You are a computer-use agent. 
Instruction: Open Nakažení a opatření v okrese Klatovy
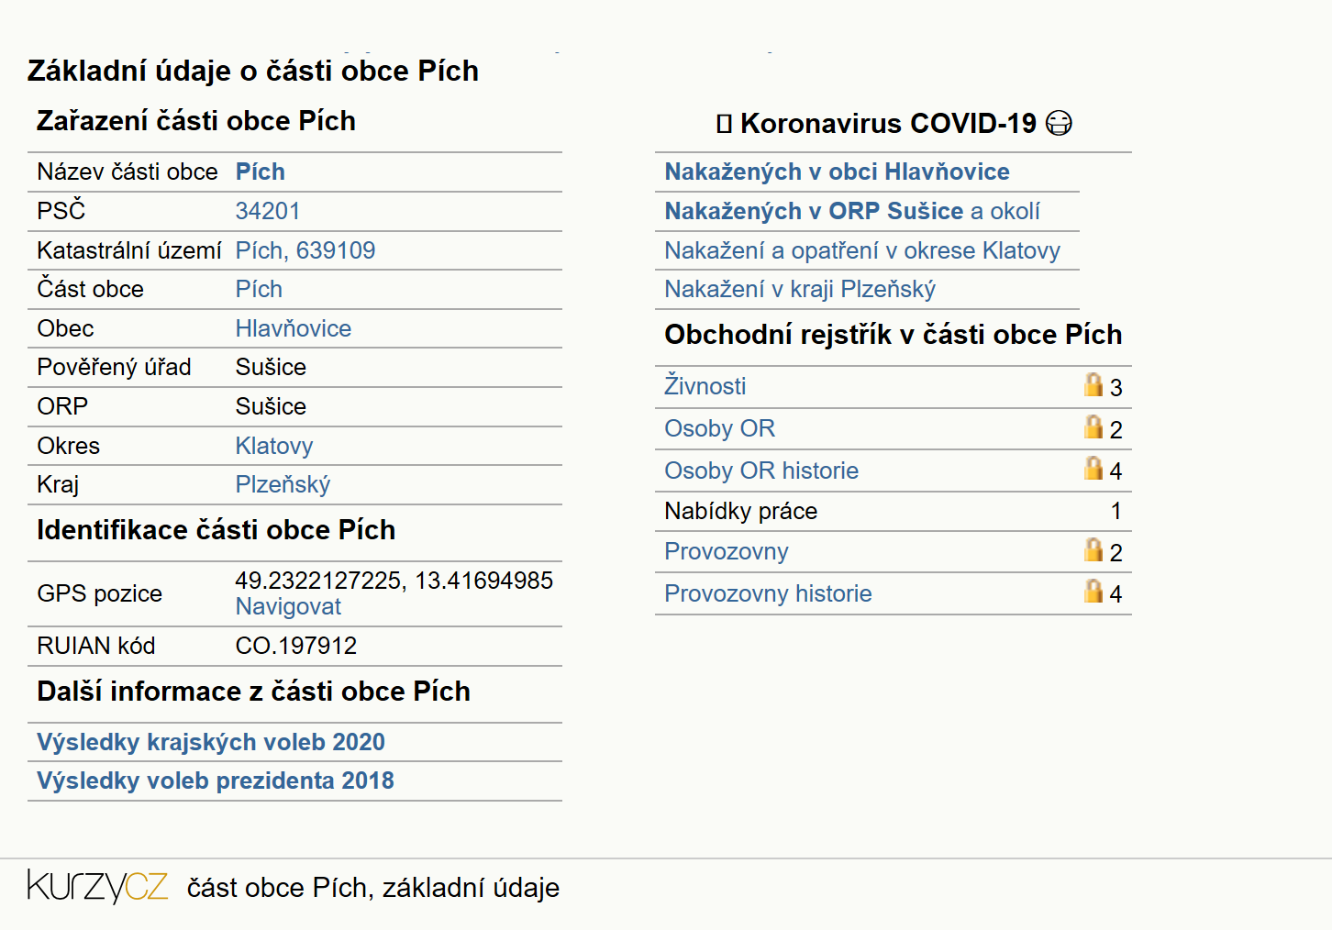tap(862, 250)
